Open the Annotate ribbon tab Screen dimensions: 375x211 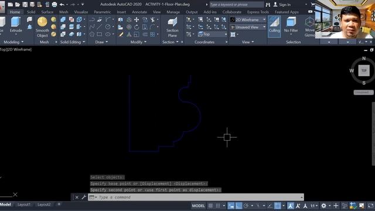click(x=139, y=12)
